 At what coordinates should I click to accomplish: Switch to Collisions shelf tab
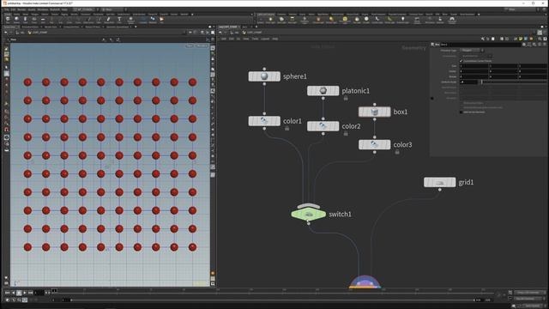[x=281, y=15]
